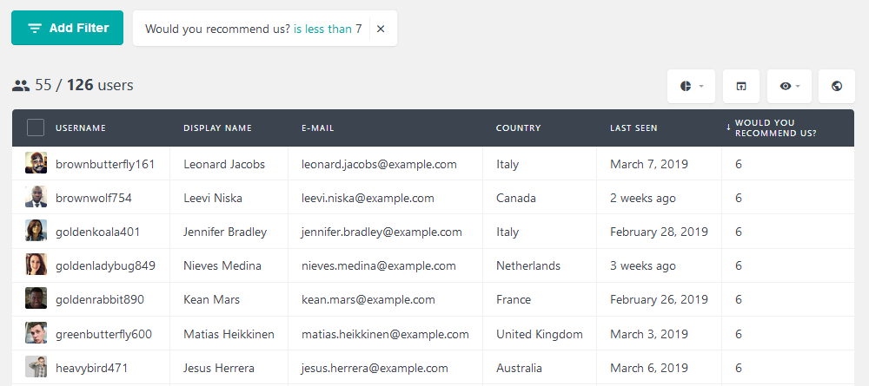Click the globe map view icon
Image resolution: width=869 pixels, height=386 pixels.
point(837,86)
